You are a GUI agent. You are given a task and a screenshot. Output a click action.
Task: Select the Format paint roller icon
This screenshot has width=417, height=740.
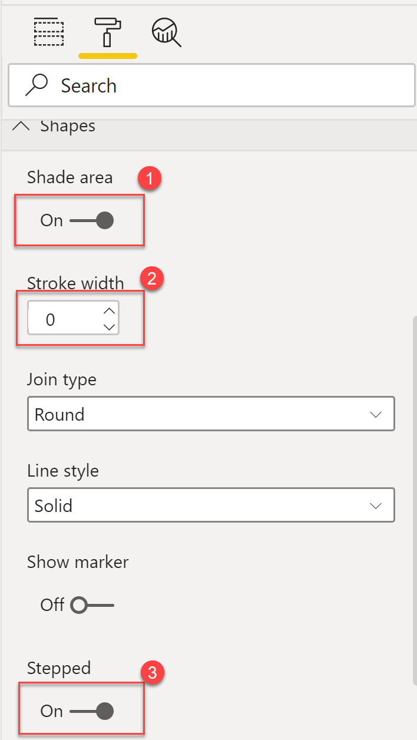tap(108, 32)
